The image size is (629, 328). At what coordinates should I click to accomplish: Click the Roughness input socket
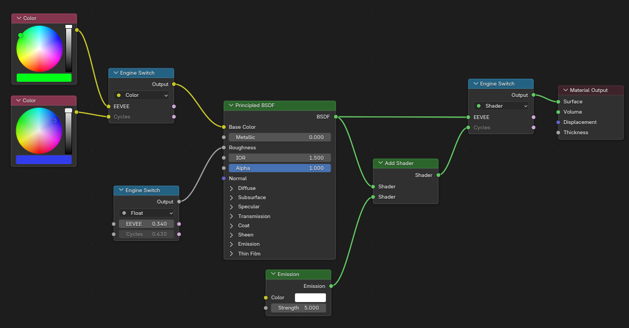[x=224, y=148]
